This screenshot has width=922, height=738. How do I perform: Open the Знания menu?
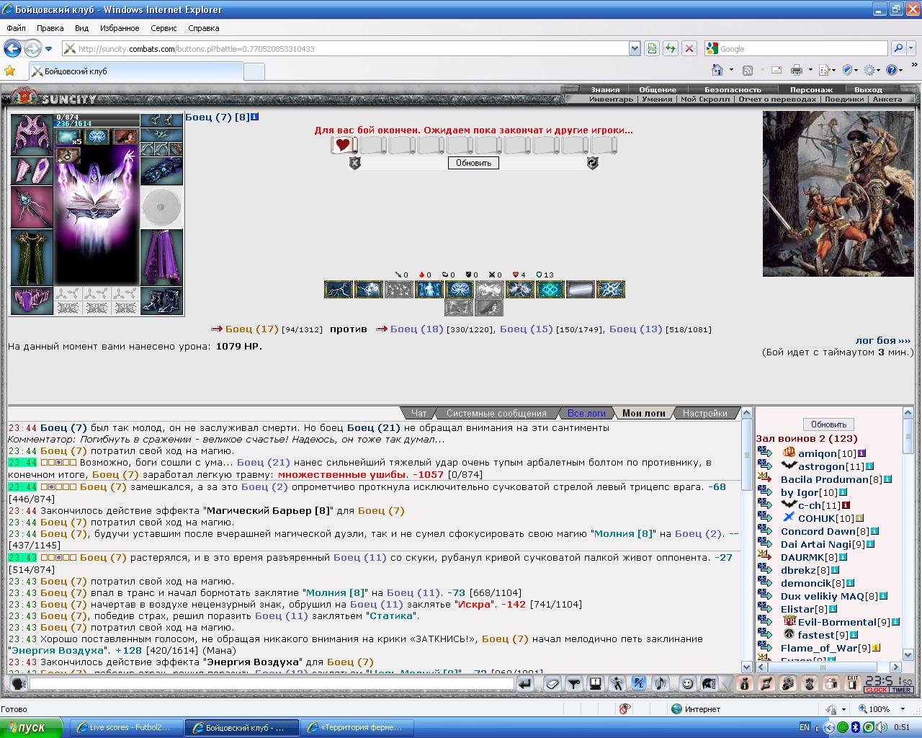605,89
